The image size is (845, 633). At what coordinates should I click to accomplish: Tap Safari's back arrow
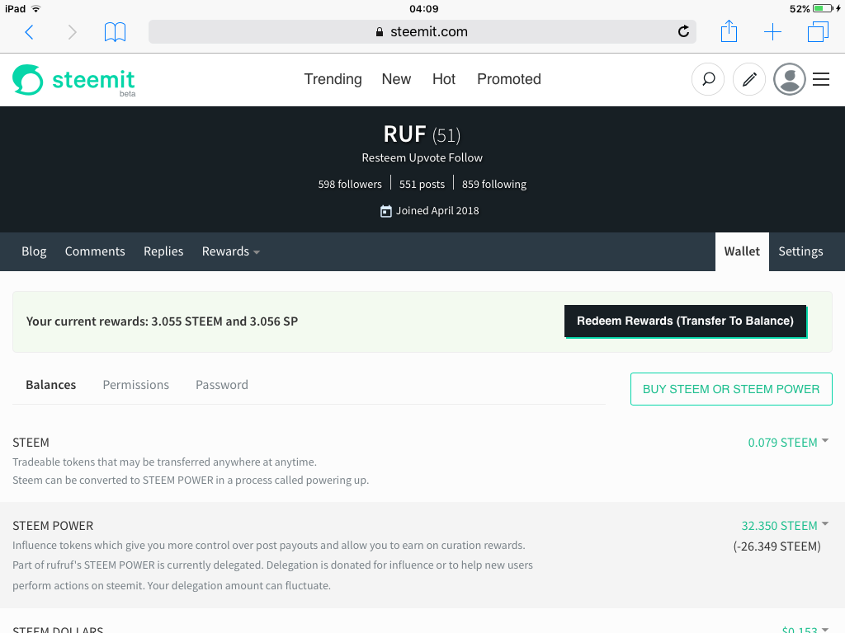point(29,32)
